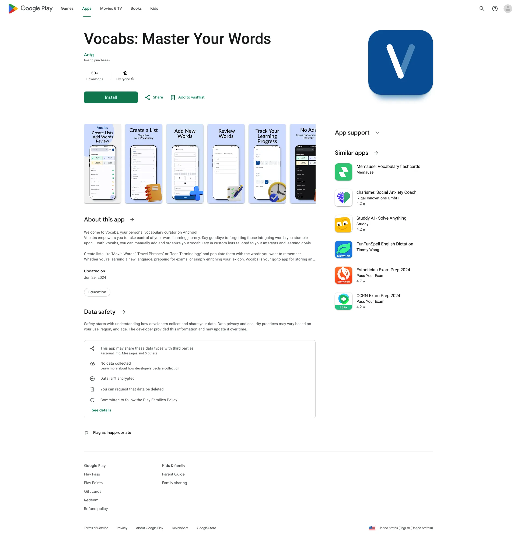Select the Apps tab
This screenshot has height=539, width=517.
click(x=86, y=8)
